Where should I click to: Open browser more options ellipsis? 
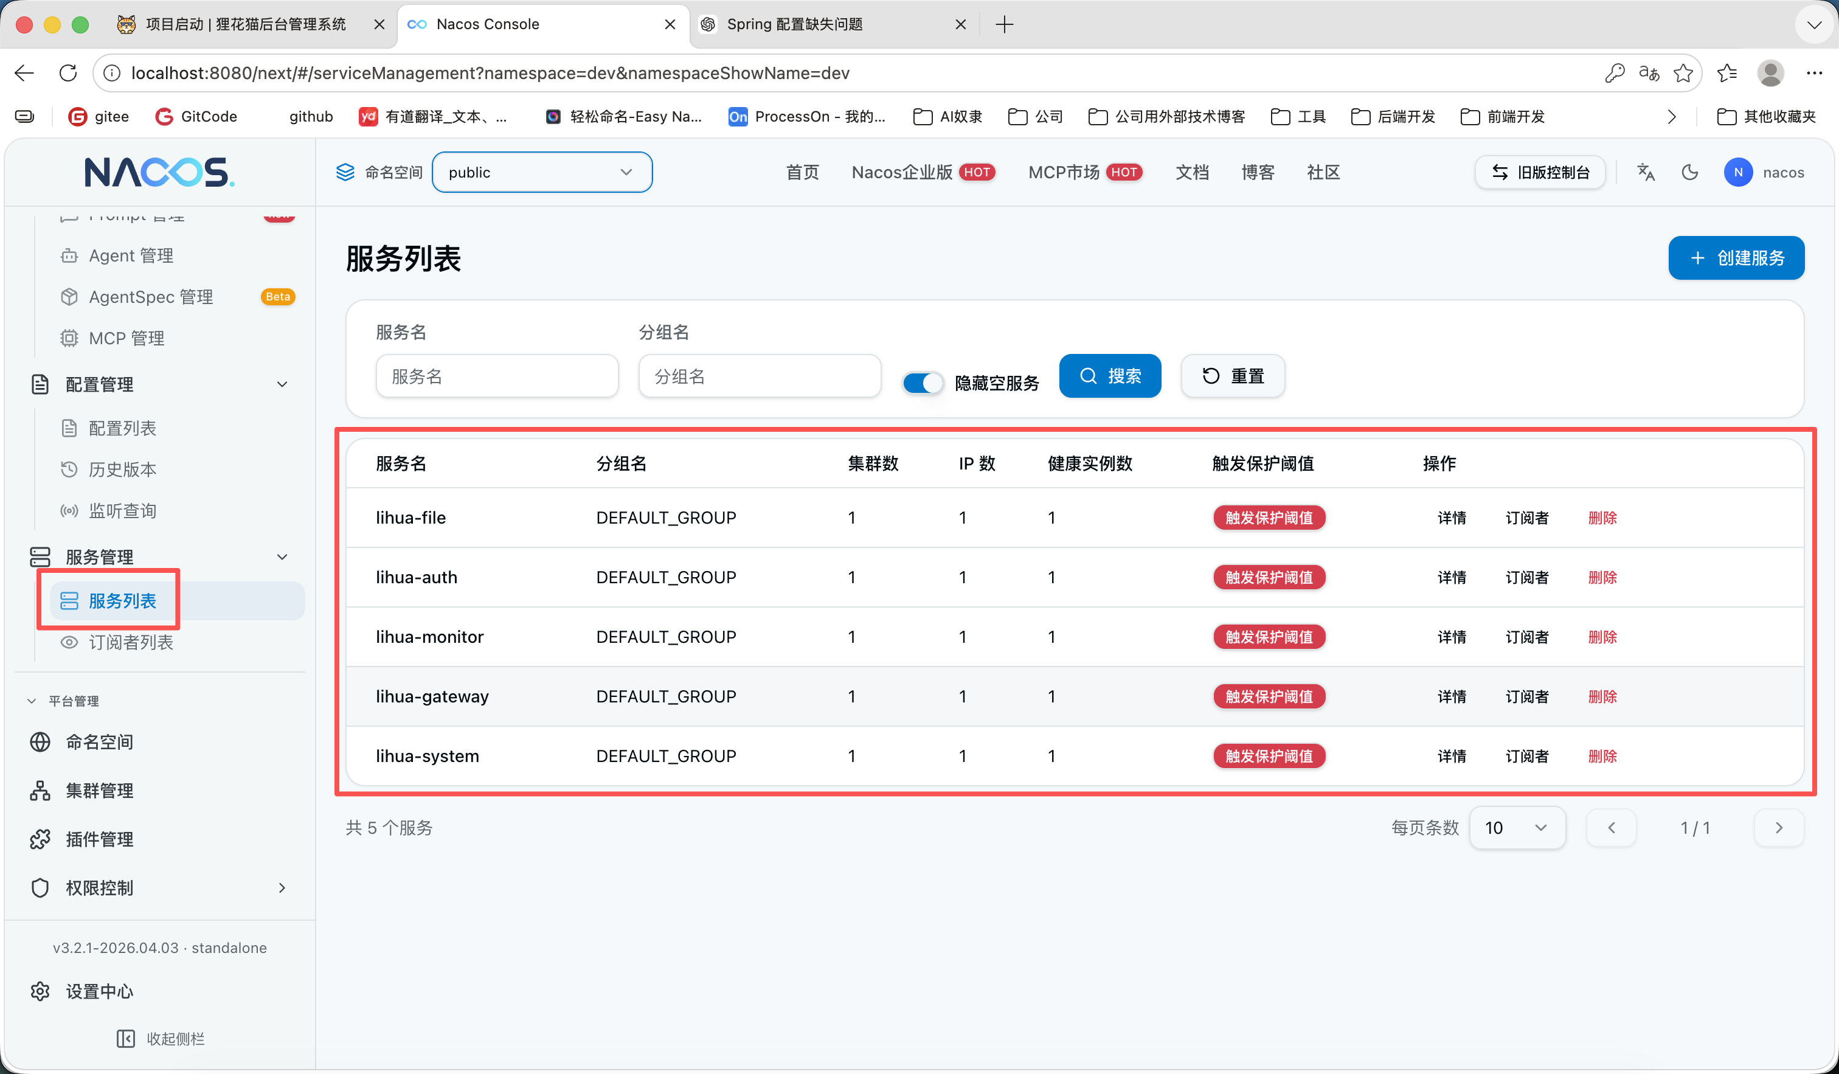click(x=1814, y=73)
